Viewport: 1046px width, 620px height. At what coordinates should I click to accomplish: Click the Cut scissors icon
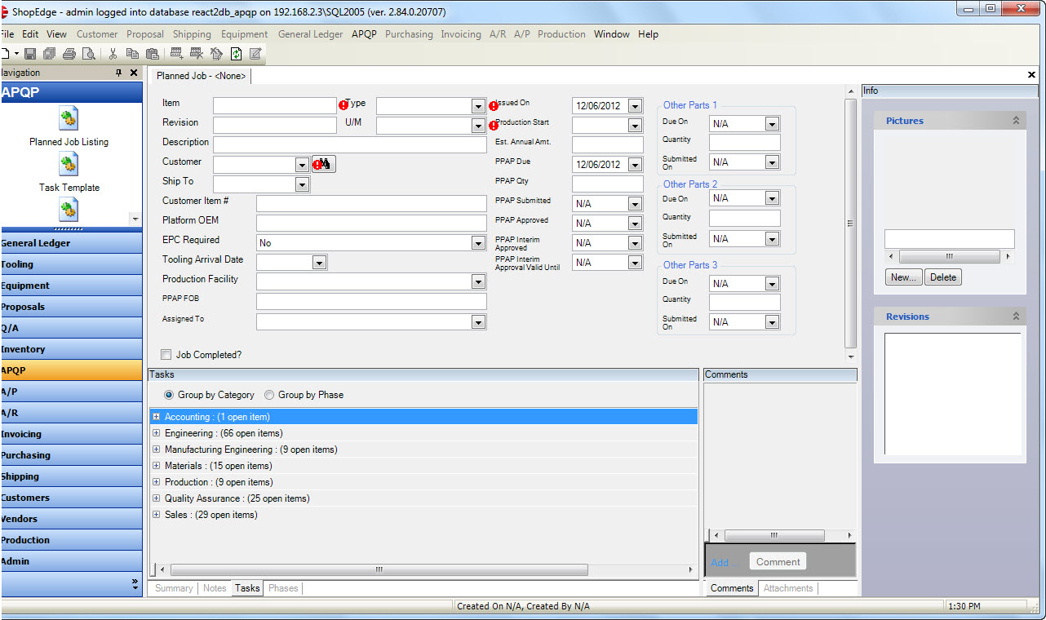(113, 54)
